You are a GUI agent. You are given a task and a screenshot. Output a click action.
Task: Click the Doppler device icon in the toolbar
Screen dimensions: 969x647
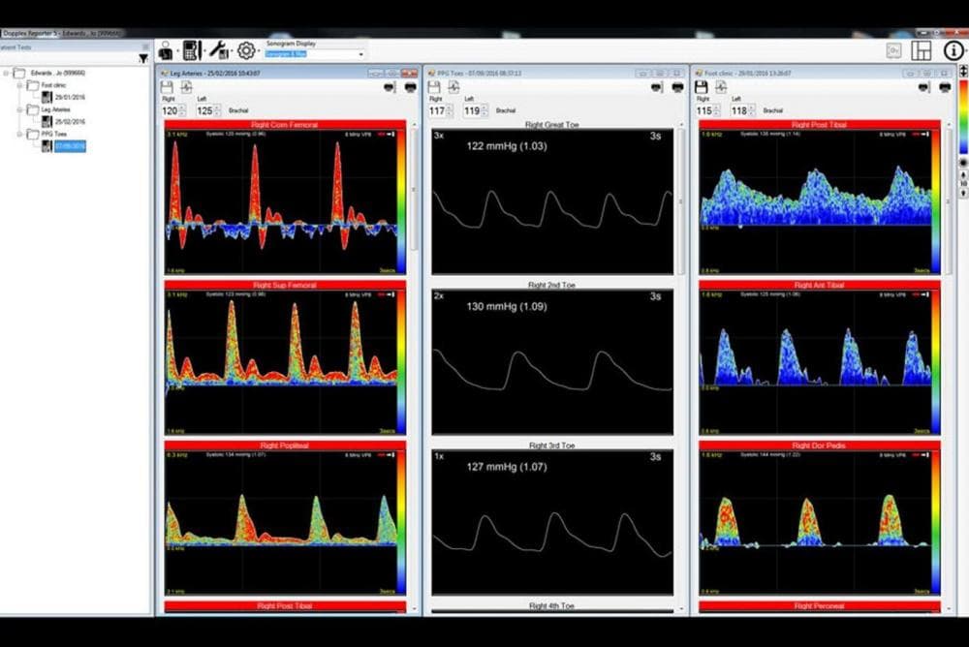(192, 50)
